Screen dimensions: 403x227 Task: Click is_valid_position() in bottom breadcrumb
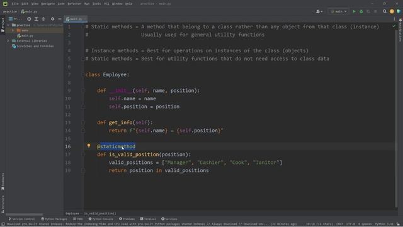coord(100,214)
